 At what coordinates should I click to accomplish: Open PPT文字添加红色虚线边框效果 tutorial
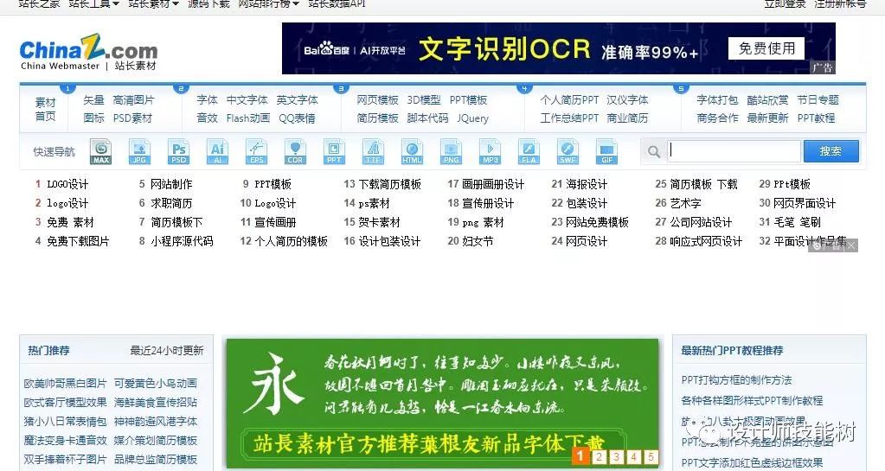[753, 462]
